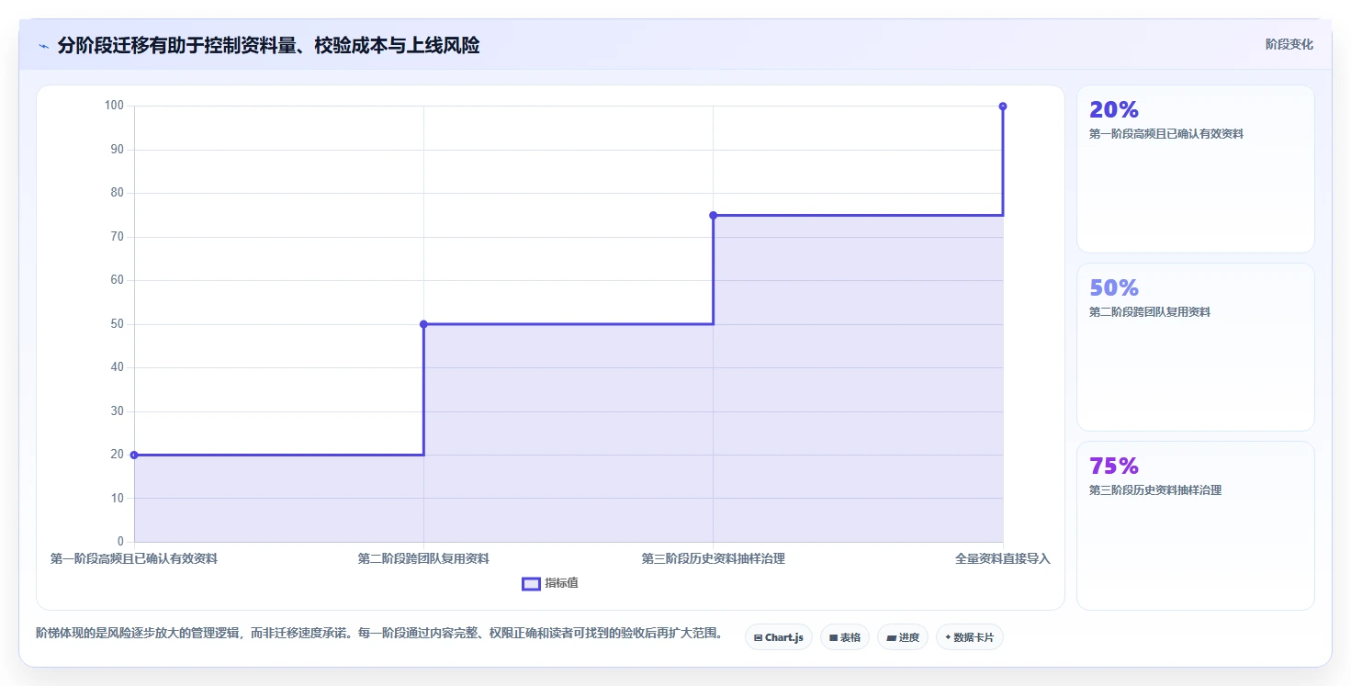Select the 进度 chip
This screenshot has width=1351, height=686.
(903, 637)
